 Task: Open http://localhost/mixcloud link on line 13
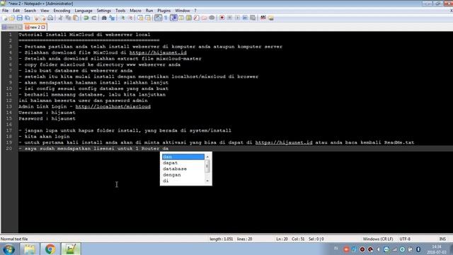[x=113, y=107]
